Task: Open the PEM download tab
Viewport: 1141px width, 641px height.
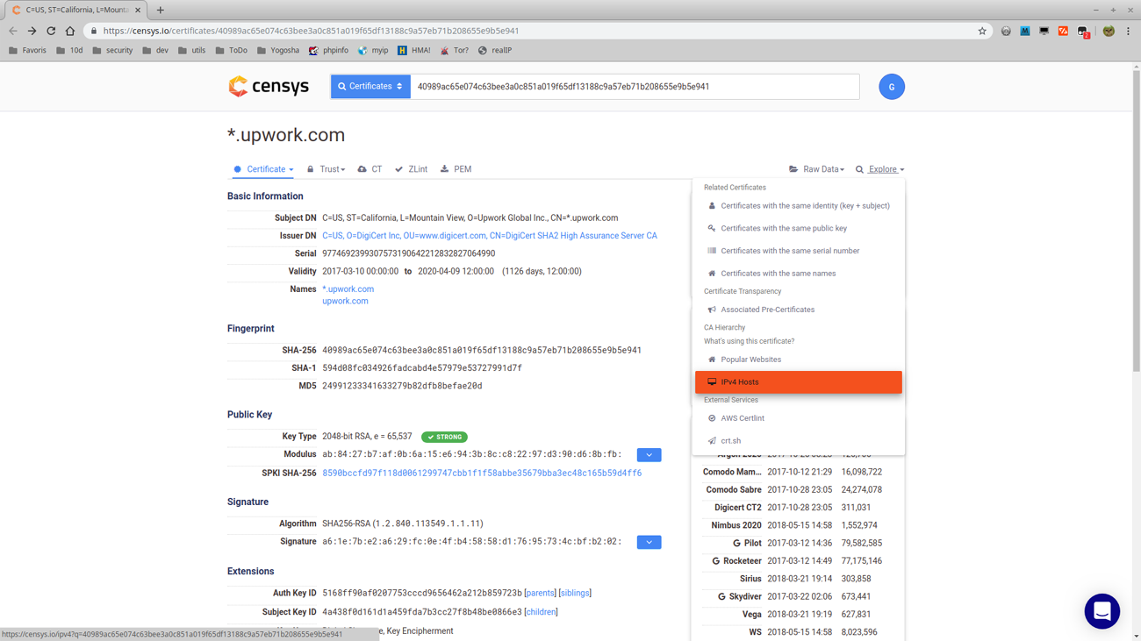Action: click(x=456, y=169)
